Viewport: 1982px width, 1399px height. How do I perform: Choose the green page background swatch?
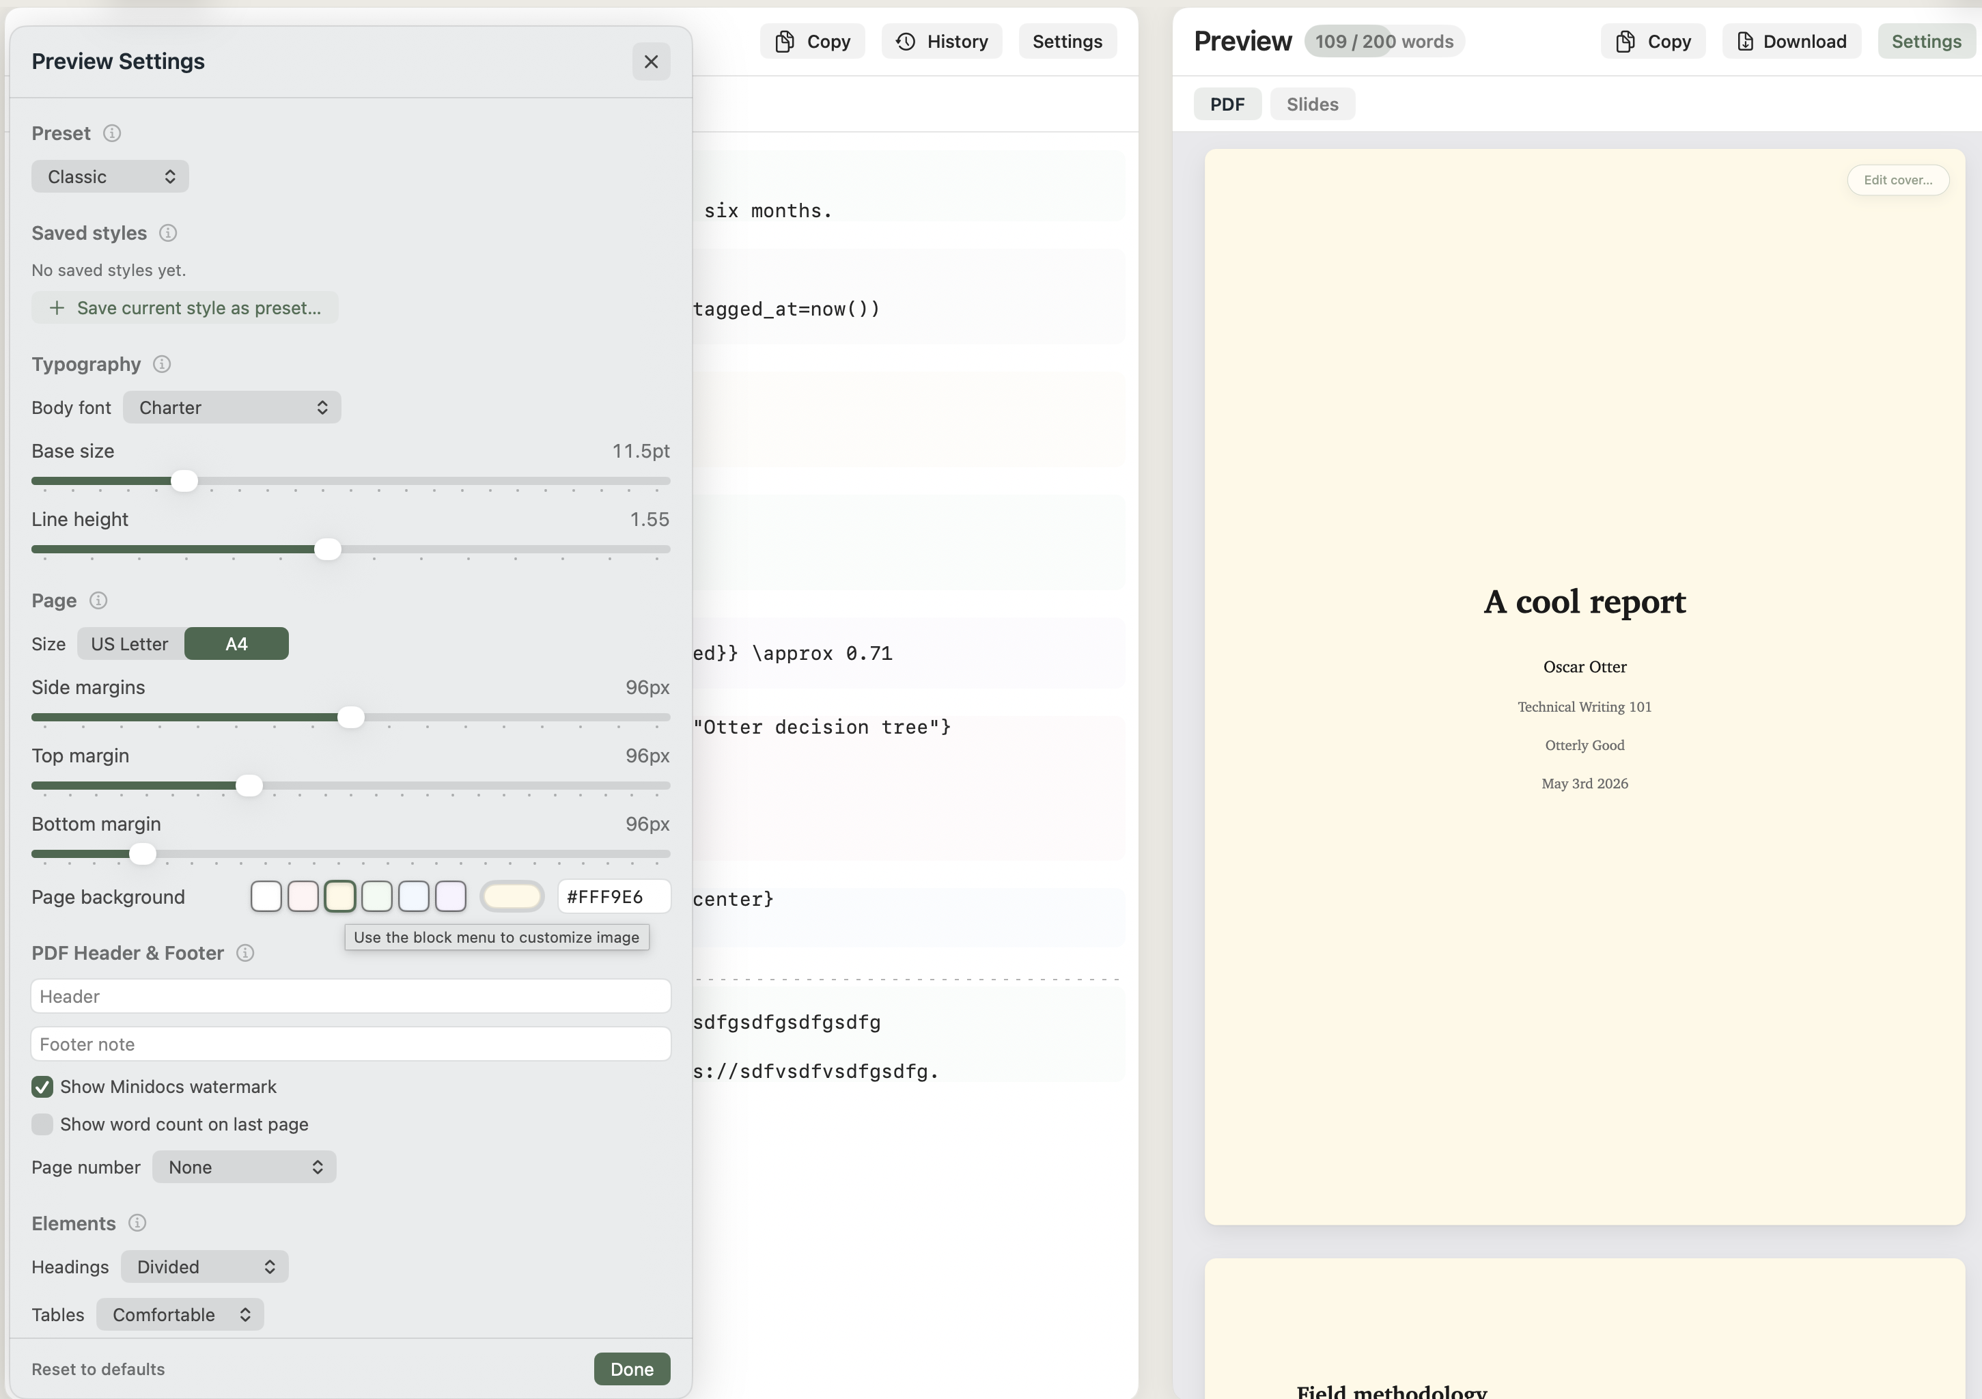point(377,896)
